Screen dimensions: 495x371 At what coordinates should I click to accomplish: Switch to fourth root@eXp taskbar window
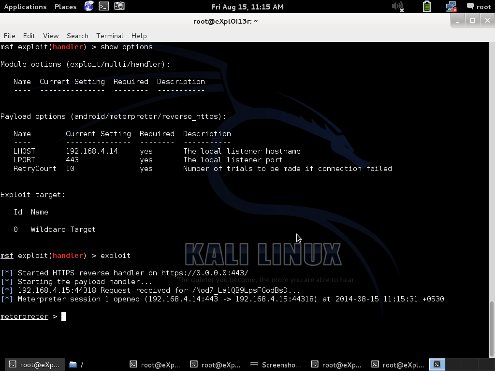337,365
